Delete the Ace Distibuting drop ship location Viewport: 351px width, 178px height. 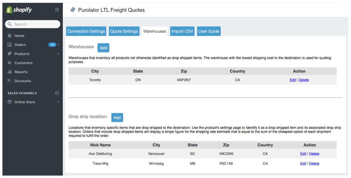[x=314, y=153]
